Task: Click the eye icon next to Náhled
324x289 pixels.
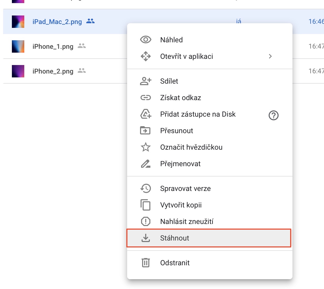Action: [145, 40]
